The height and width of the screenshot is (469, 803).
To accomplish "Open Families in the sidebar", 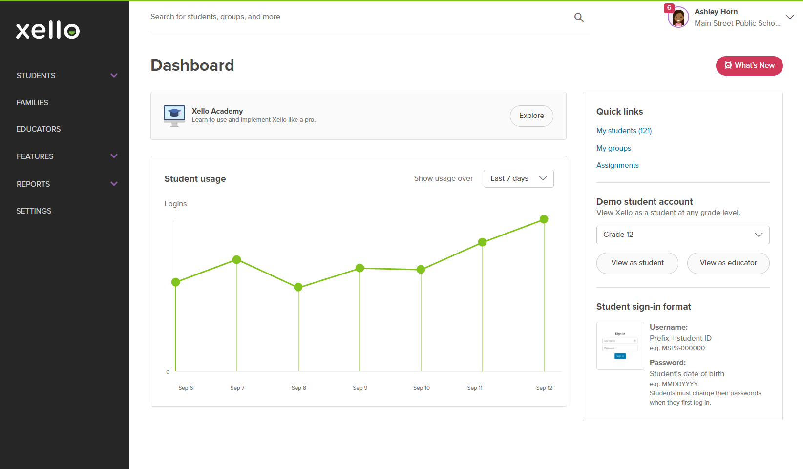I will click(x=32, y=103).
